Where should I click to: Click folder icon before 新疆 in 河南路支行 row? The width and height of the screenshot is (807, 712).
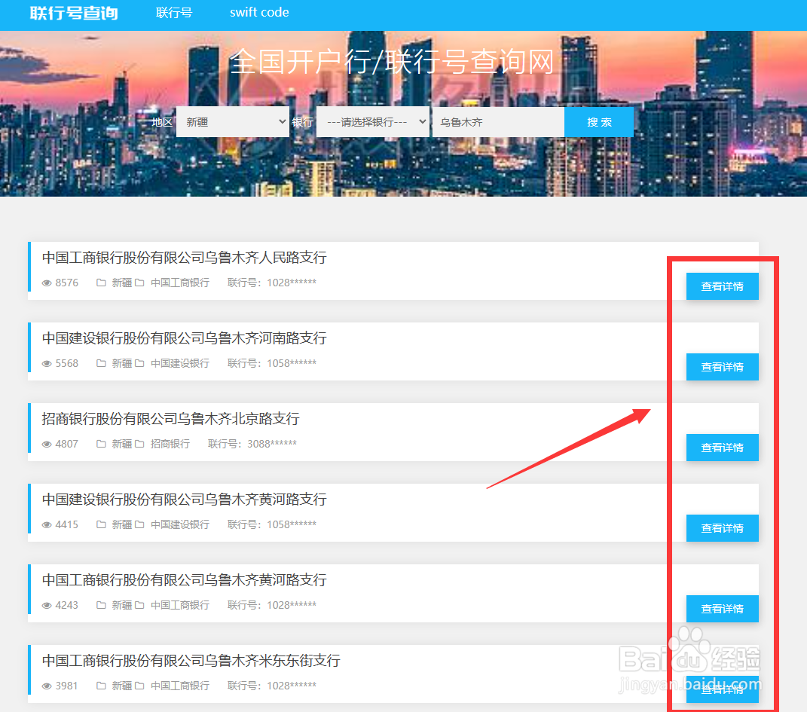(x=102, y=363)
